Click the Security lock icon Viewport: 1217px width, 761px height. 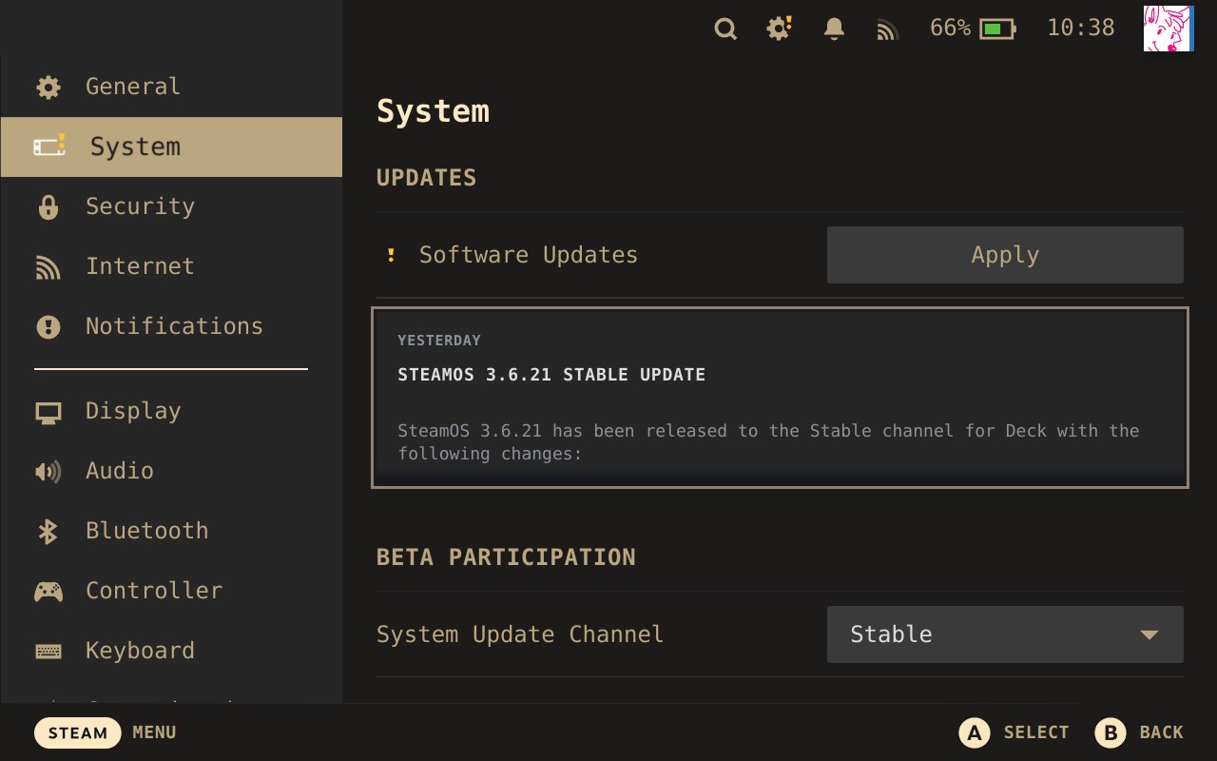(48, 207)
